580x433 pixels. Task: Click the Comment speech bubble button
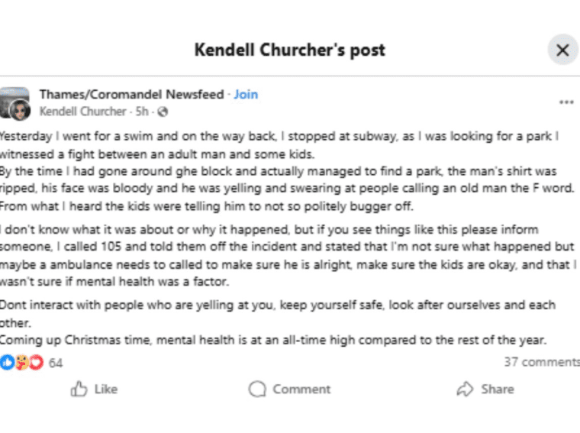click(290, 389)
